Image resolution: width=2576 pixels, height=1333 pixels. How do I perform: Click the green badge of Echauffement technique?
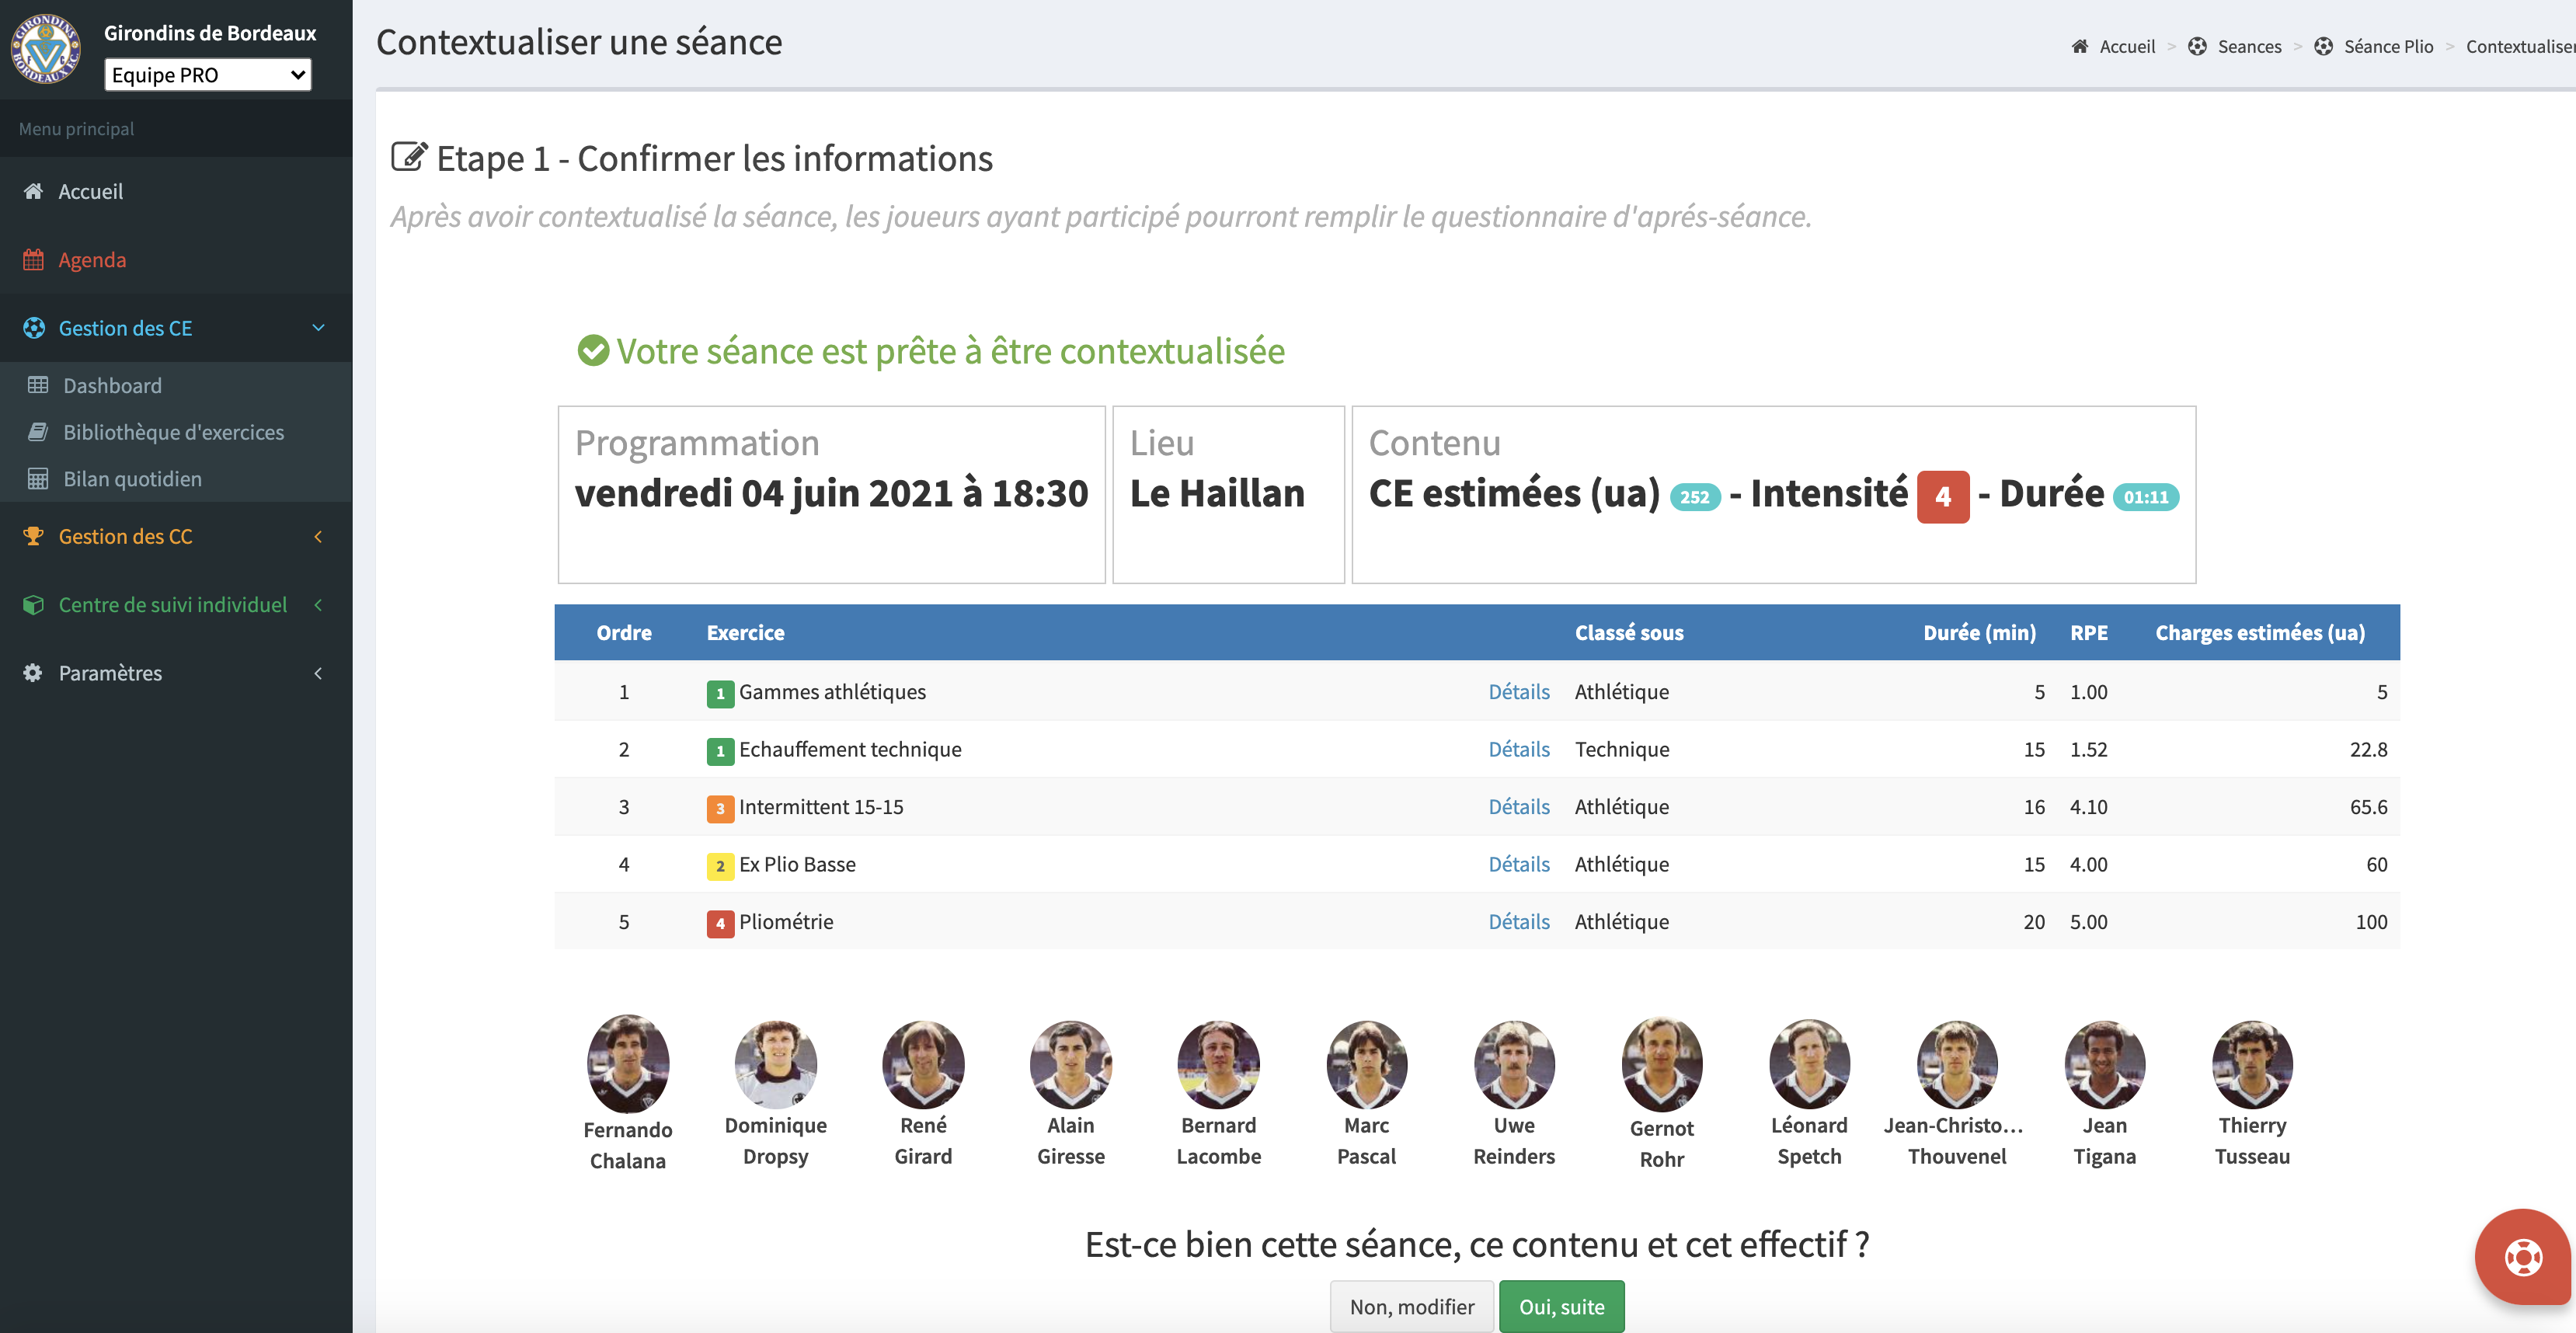(720, 751)
